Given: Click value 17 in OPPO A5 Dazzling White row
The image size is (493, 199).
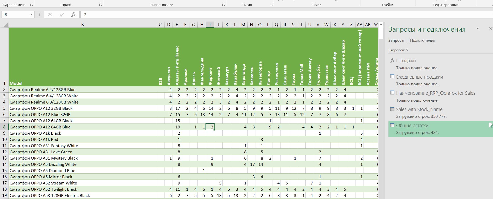Looking at the screenshot, I should [252, 164].
